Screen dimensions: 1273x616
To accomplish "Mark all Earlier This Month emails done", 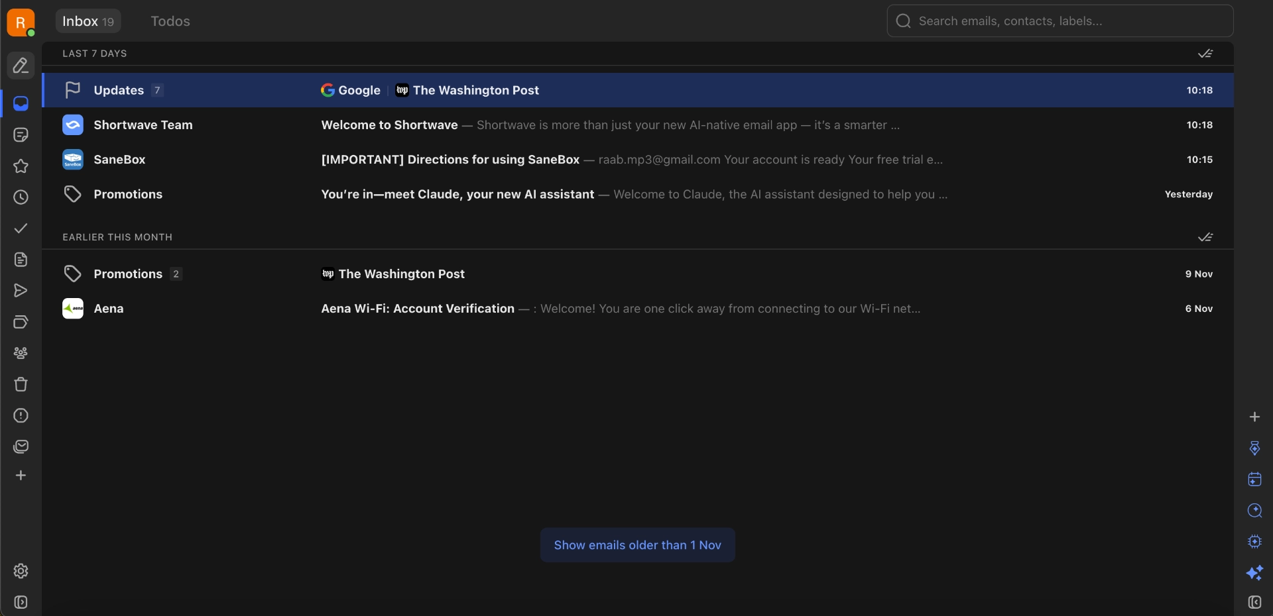I will [1205, 237].
